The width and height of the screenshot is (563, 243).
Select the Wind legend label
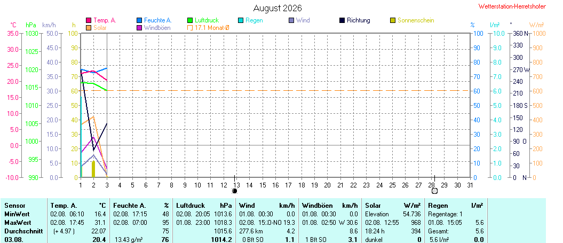[303, 20]
